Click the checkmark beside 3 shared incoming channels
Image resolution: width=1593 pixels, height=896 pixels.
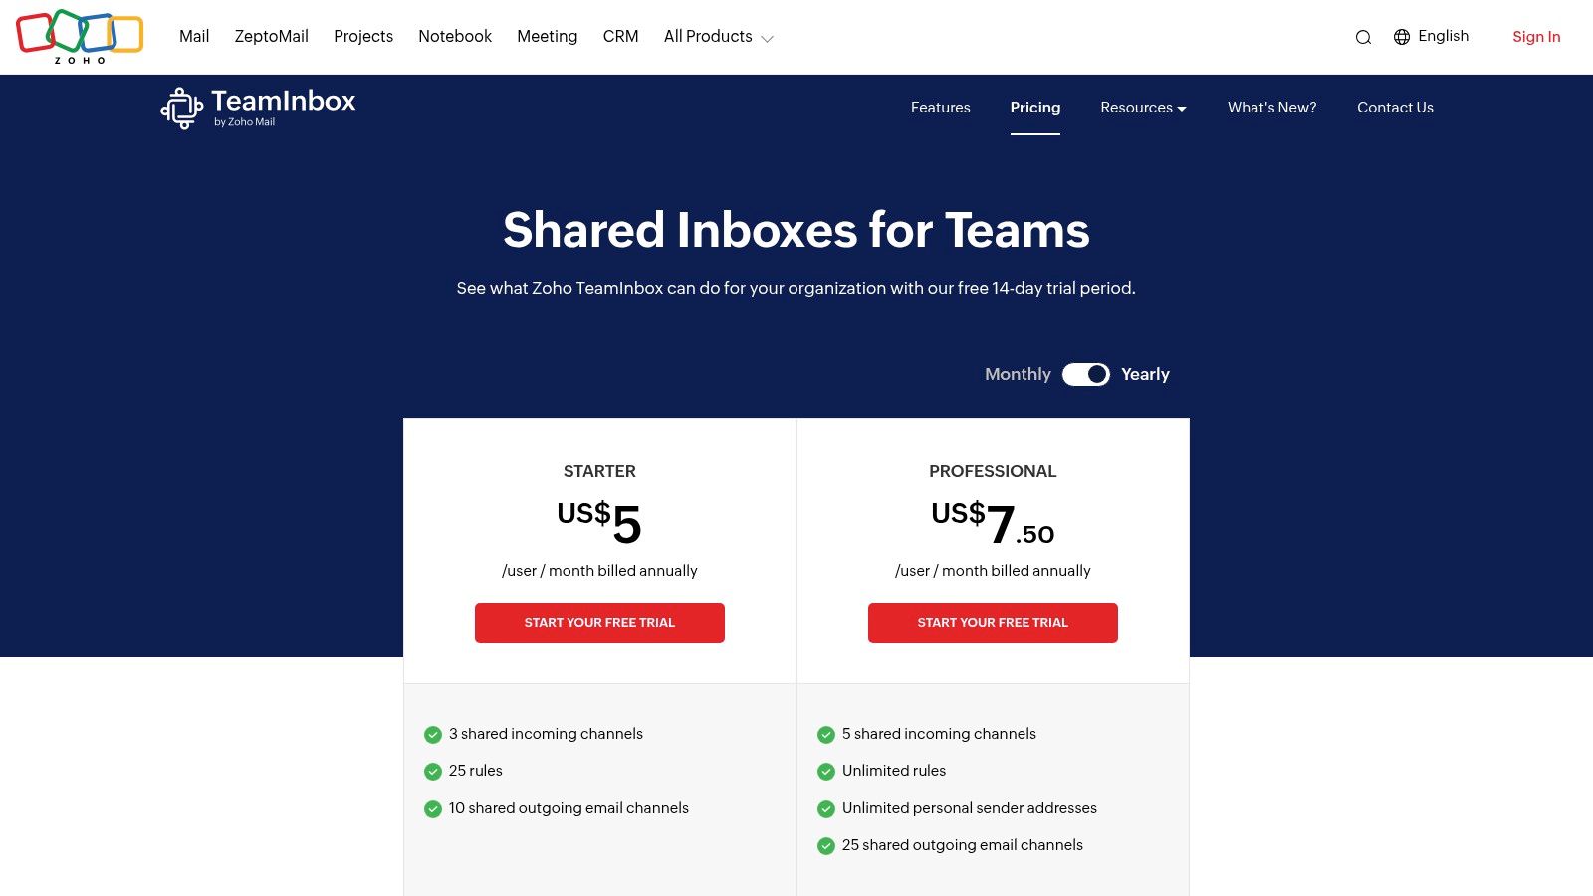click(x=432, y=734)
